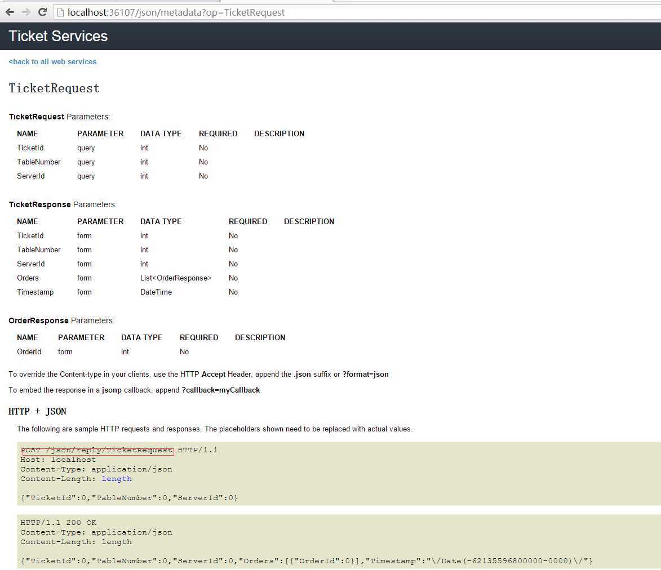
Task: Click the browser forward arrow
Action: point(26,12)
